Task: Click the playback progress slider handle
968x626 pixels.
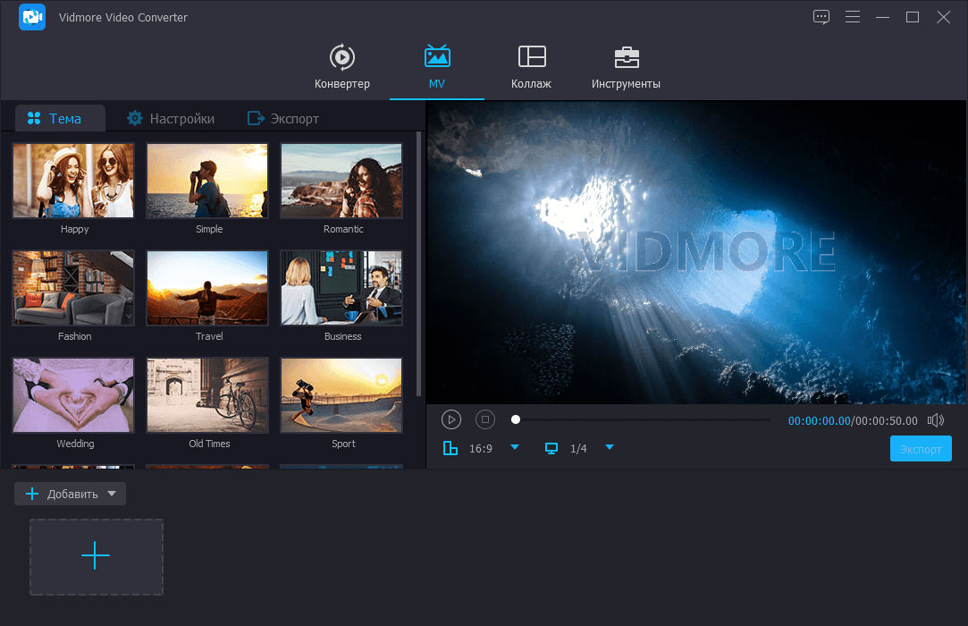Action: 516,419
